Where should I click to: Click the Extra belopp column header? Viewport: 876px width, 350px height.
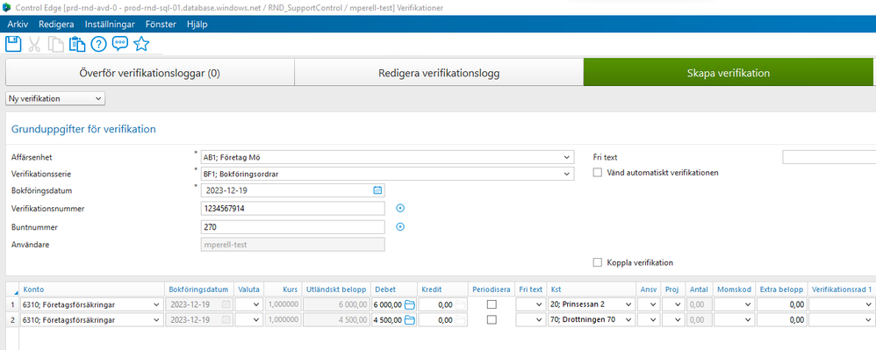click(x=782, y=289)
